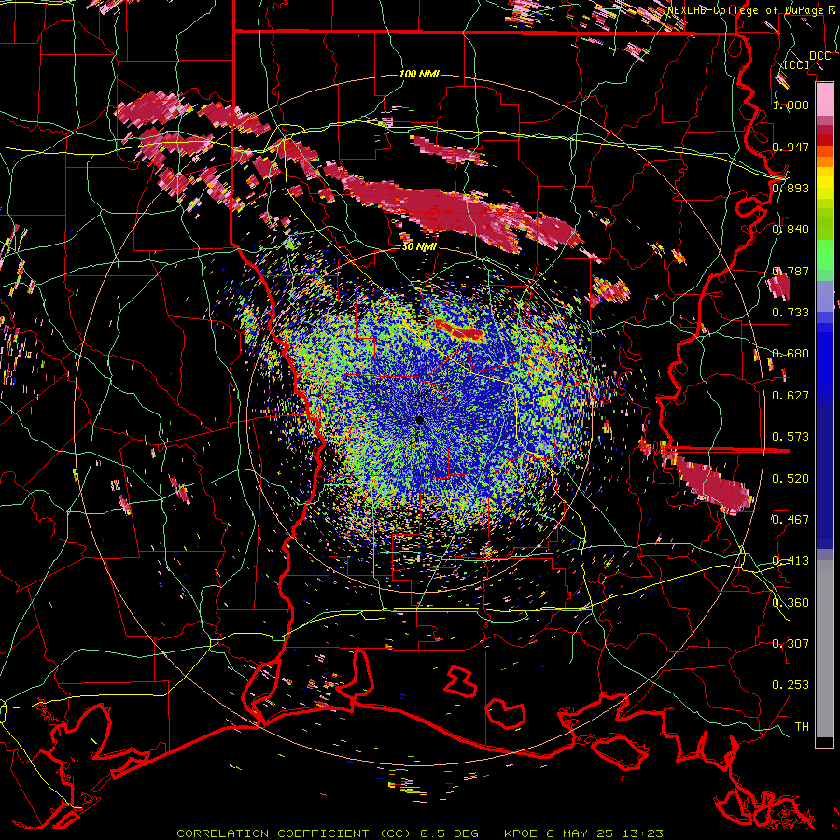
Task: Select the 0.413 color scale value
Action: 791,560
